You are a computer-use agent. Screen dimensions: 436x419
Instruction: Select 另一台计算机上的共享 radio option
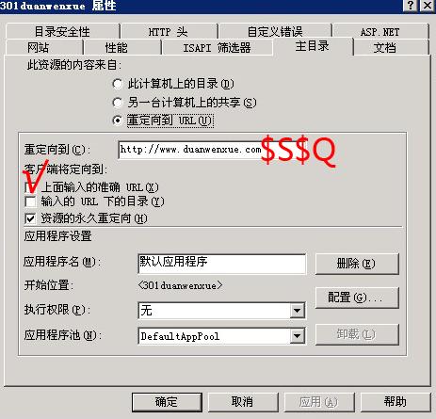click(x=117, y=103)
